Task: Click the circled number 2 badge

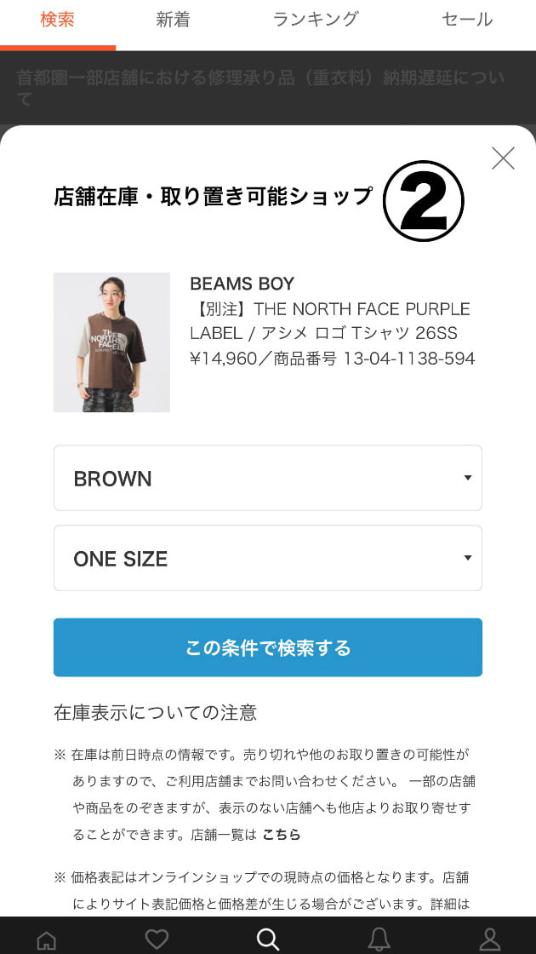Action: click(x=423, y=201)
